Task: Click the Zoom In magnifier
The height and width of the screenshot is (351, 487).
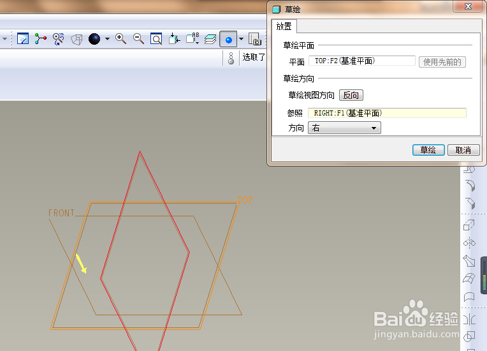Action: coord(120,39)
